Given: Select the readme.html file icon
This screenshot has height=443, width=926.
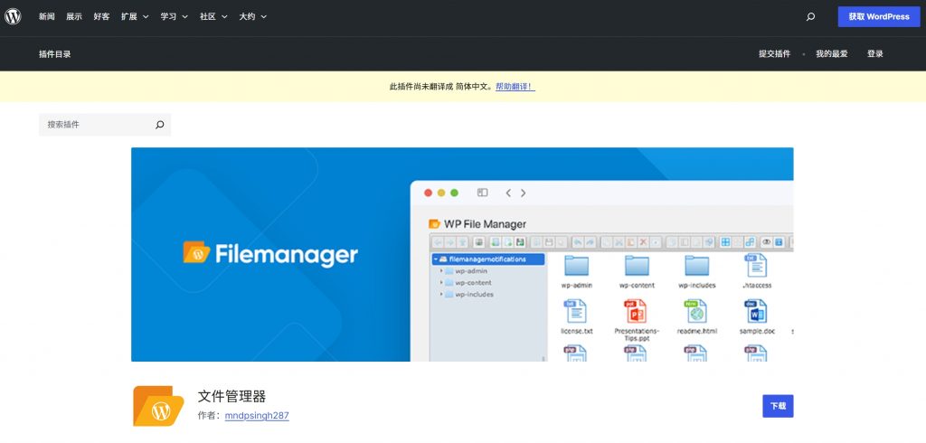Looking at the screenshot, I should 695,311.
